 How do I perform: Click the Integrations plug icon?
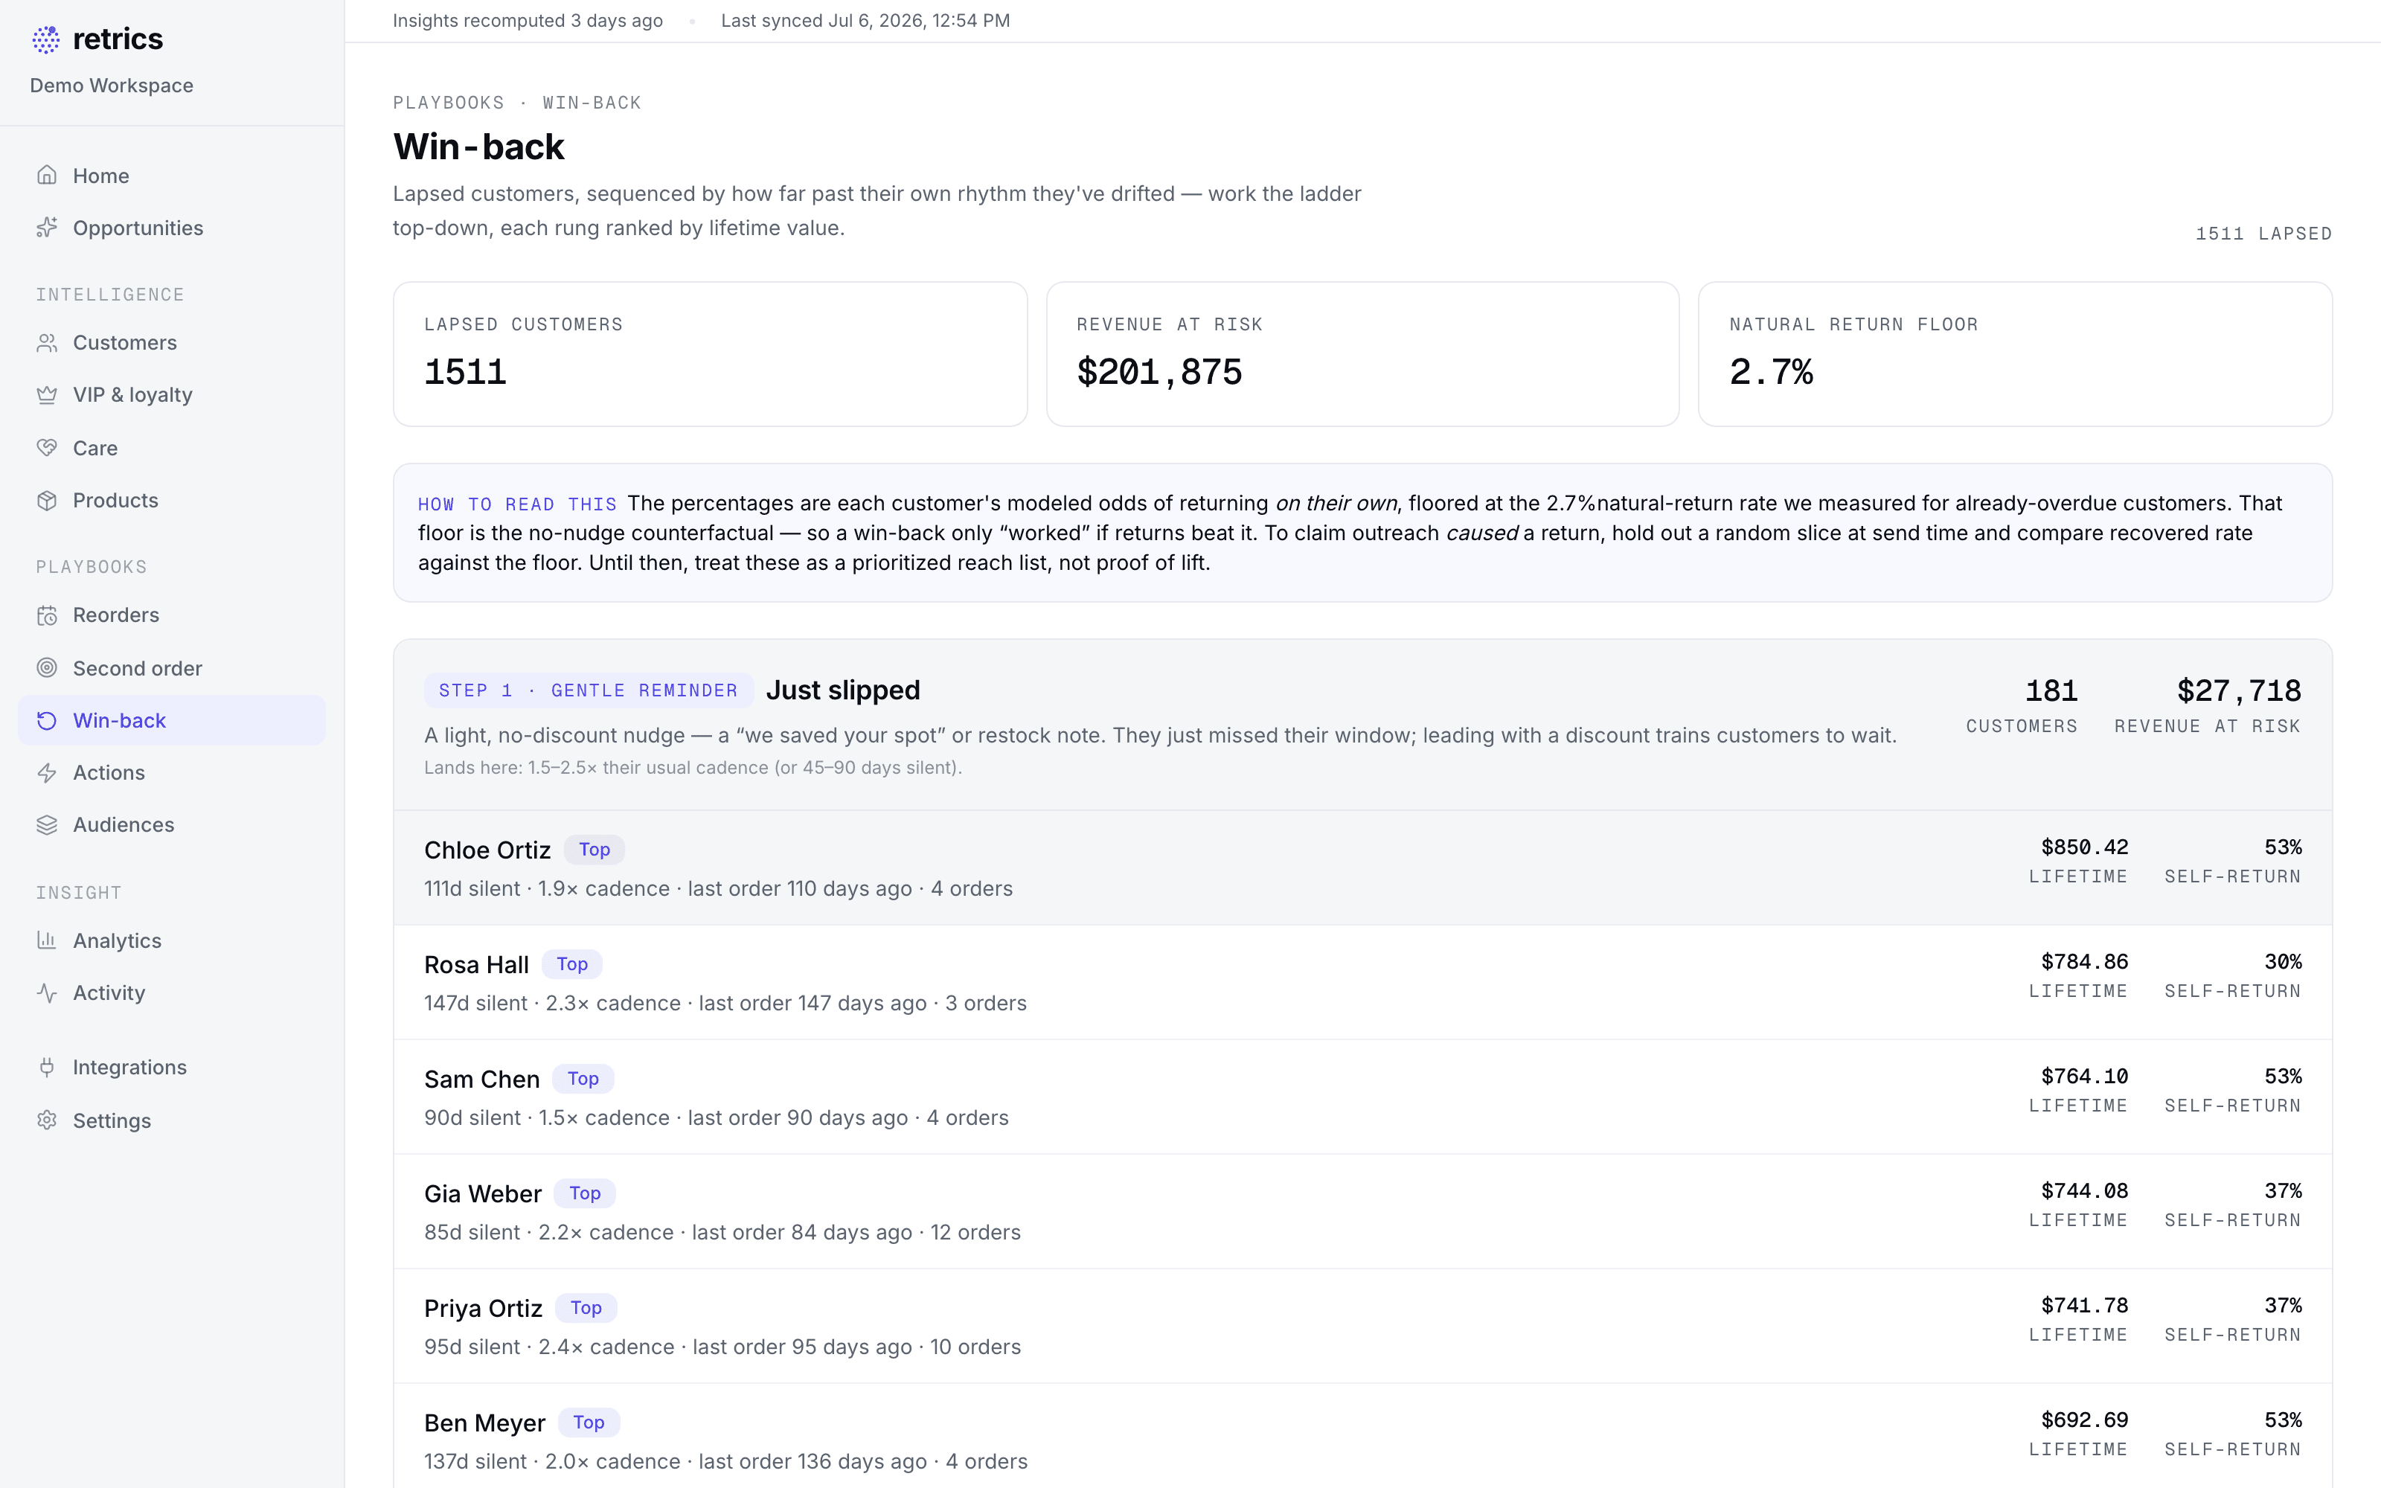tap(46, 1067)
